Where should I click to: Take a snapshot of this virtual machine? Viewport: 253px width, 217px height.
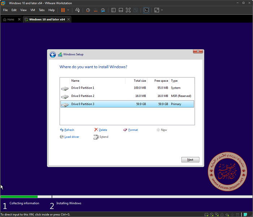88,10
